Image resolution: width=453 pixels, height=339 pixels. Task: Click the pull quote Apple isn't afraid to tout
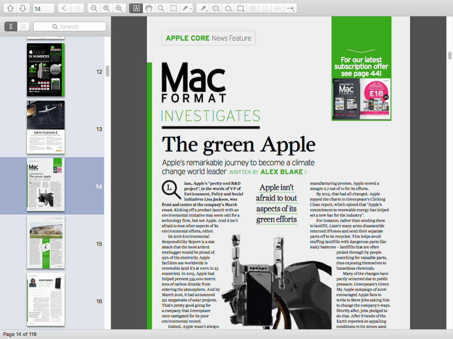point(276,203)
